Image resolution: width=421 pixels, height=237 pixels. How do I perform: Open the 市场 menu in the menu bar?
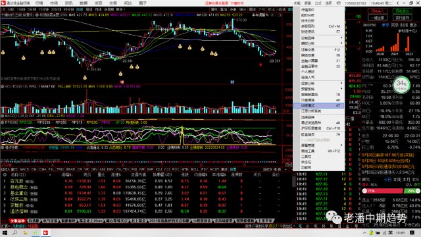tap(54, 3)
